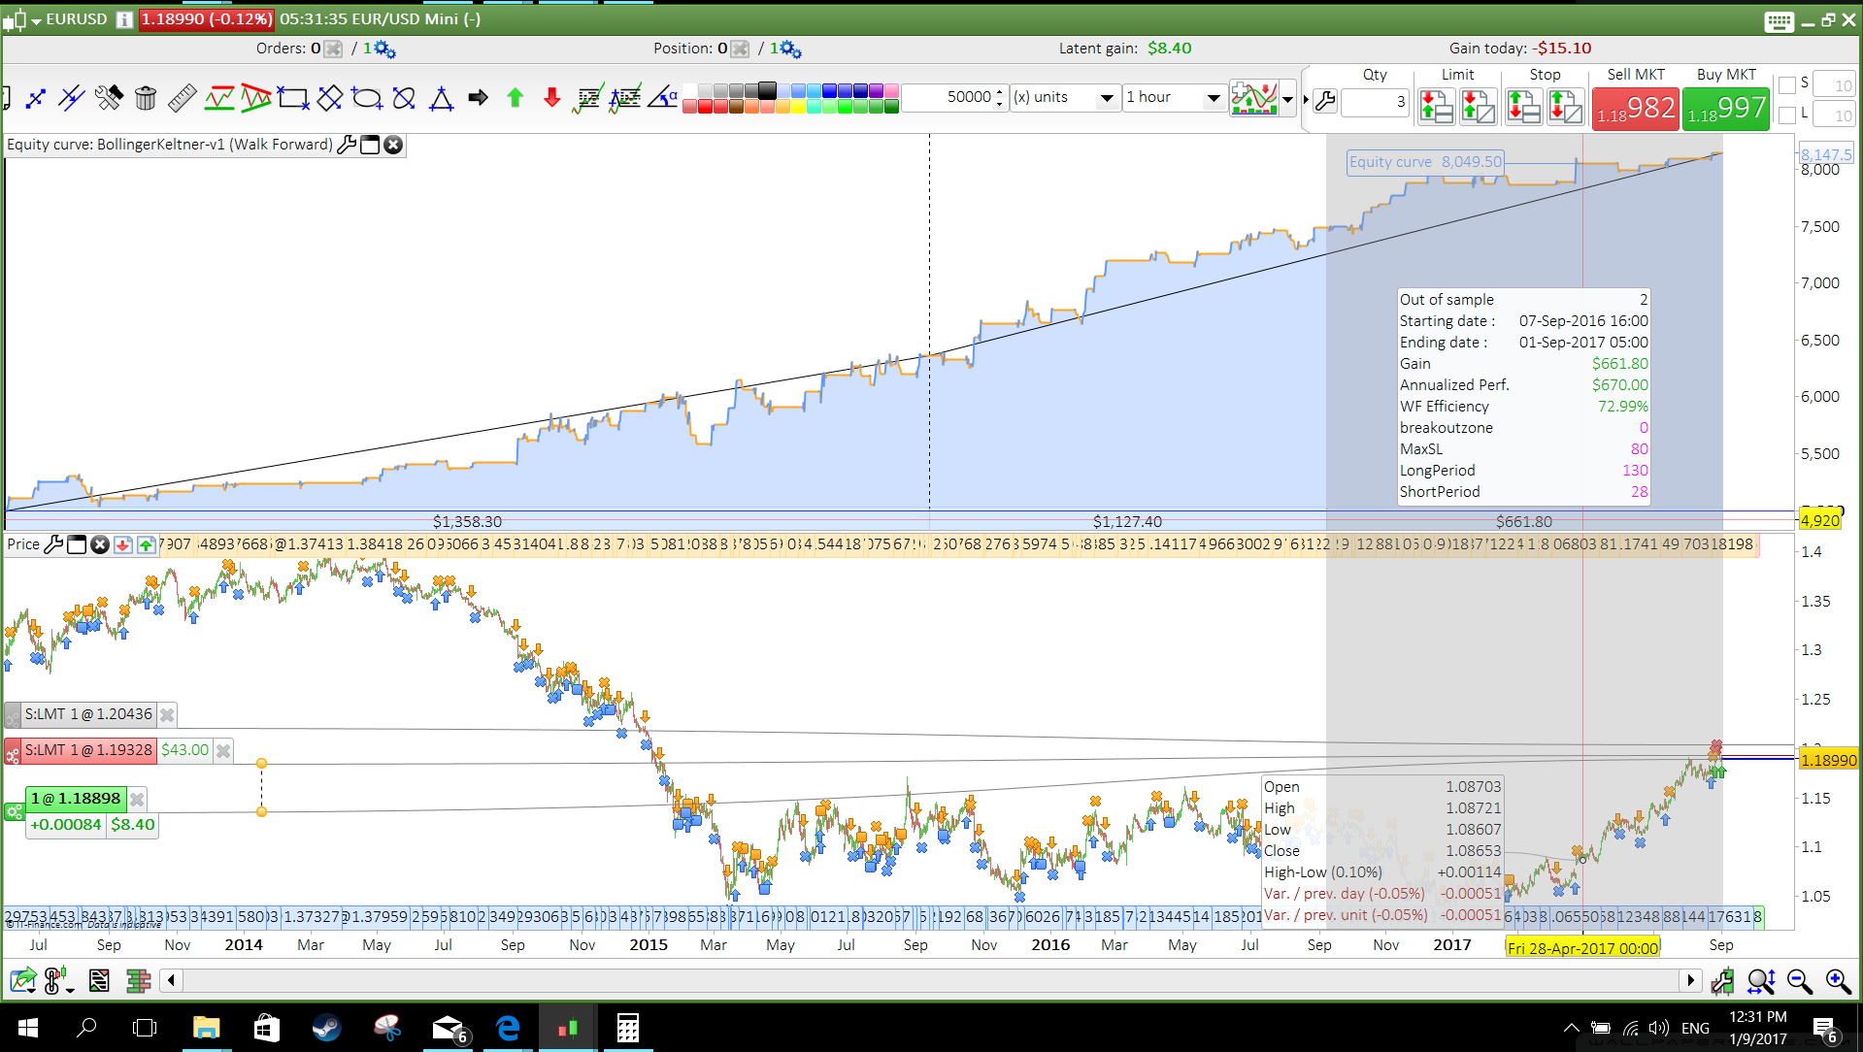This screenshot has height=1052, width=1863.
Task: Select the ellipse drawing tool
Action: coord(367,97)
